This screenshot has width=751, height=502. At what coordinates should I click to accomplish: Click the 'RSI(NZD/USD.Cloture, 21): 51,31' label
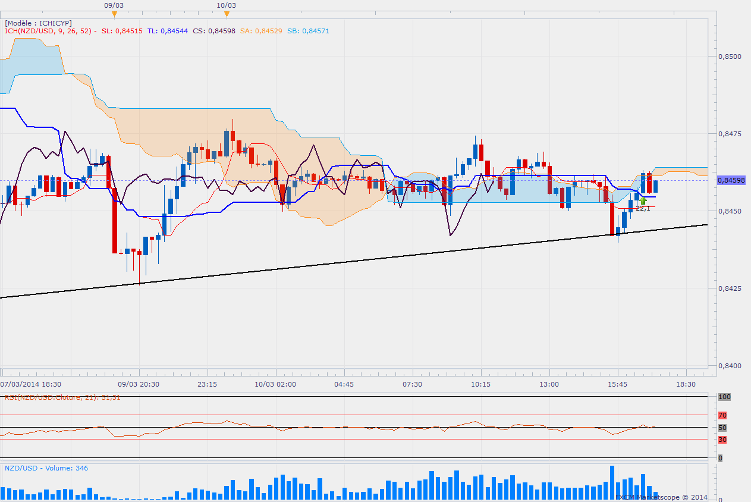(62, 397)
